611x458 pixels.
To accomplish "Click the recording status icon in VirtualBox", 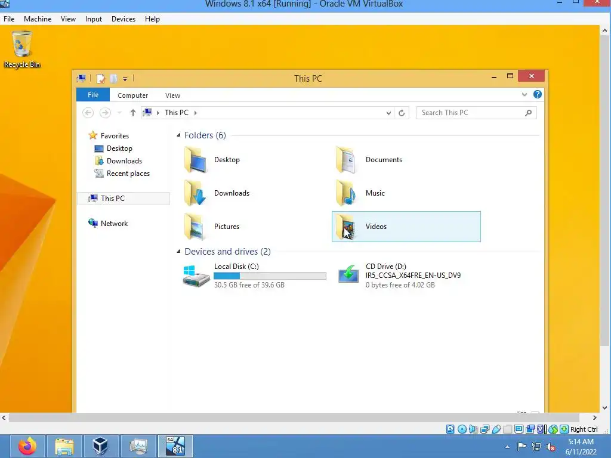I will [x=530, y=429].
